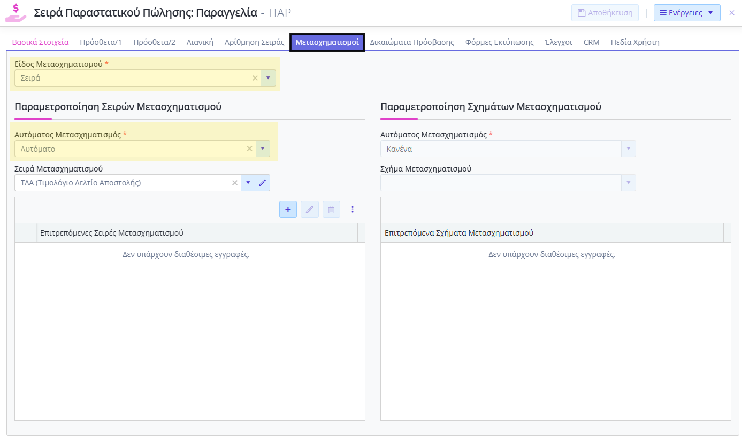Viewport: 742px width, 436px height.
Task: Click the plus icon to add transformation series
Action: coord(288,209)
